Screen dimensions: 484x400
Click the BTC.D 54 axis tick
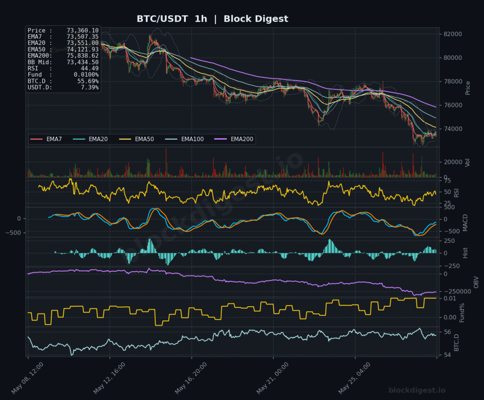(x=447, y=355)
